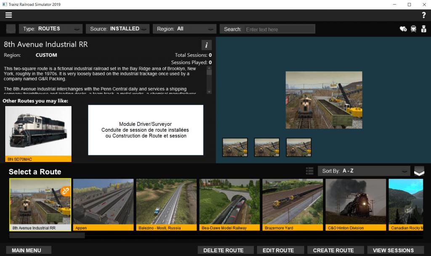Select the second small preview thumbnail
Screen dimensions: 431x256
pos(267,147)
